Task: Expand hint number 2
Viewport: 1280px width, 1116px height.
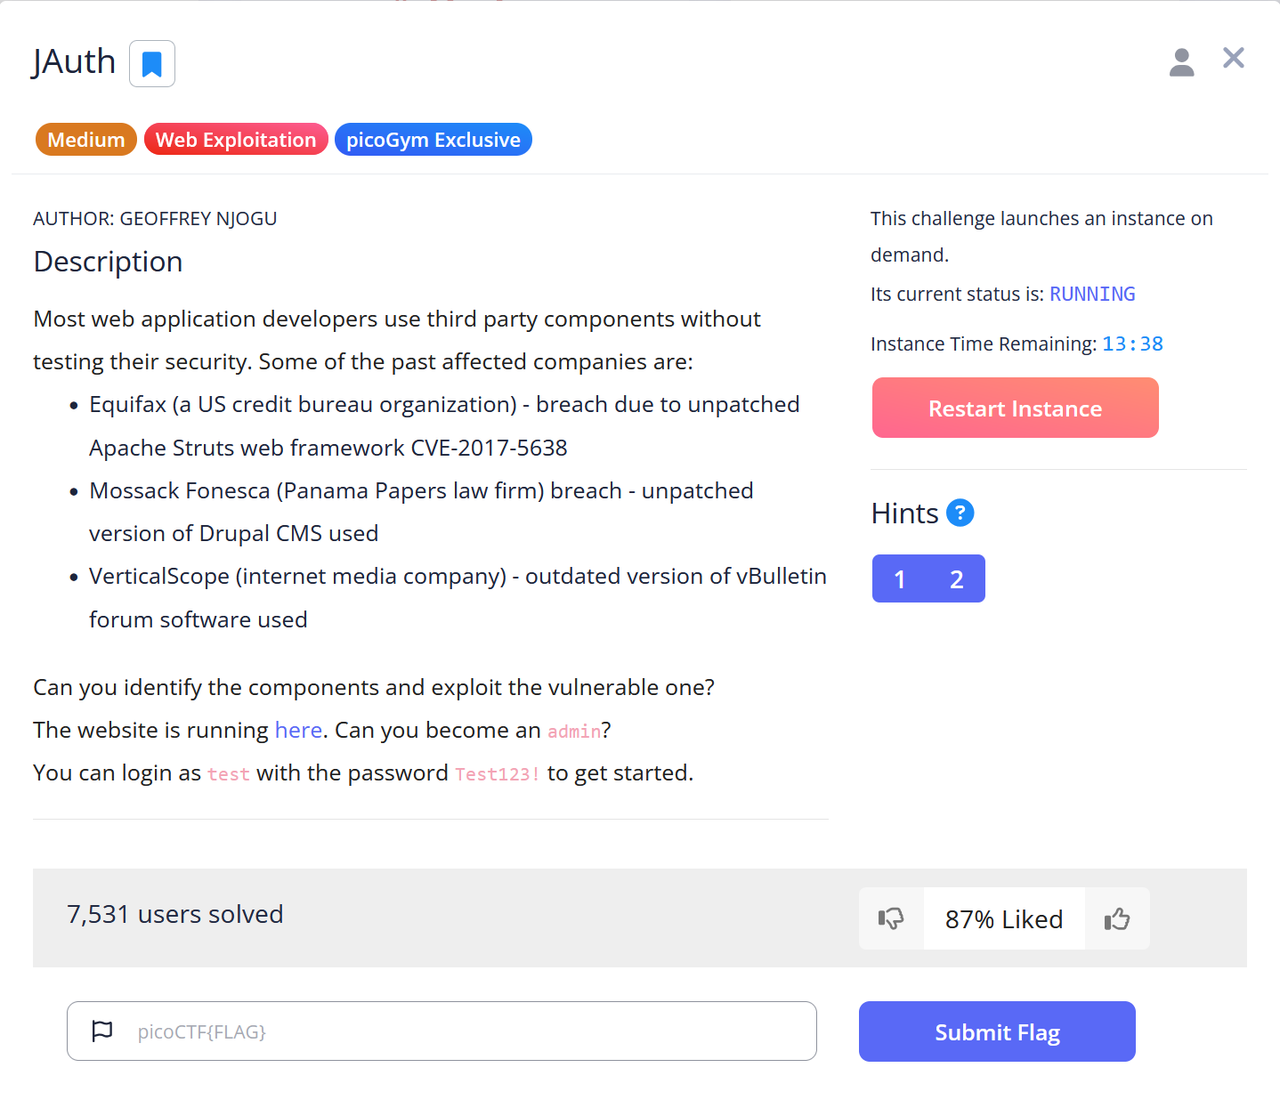Action: 957,578
